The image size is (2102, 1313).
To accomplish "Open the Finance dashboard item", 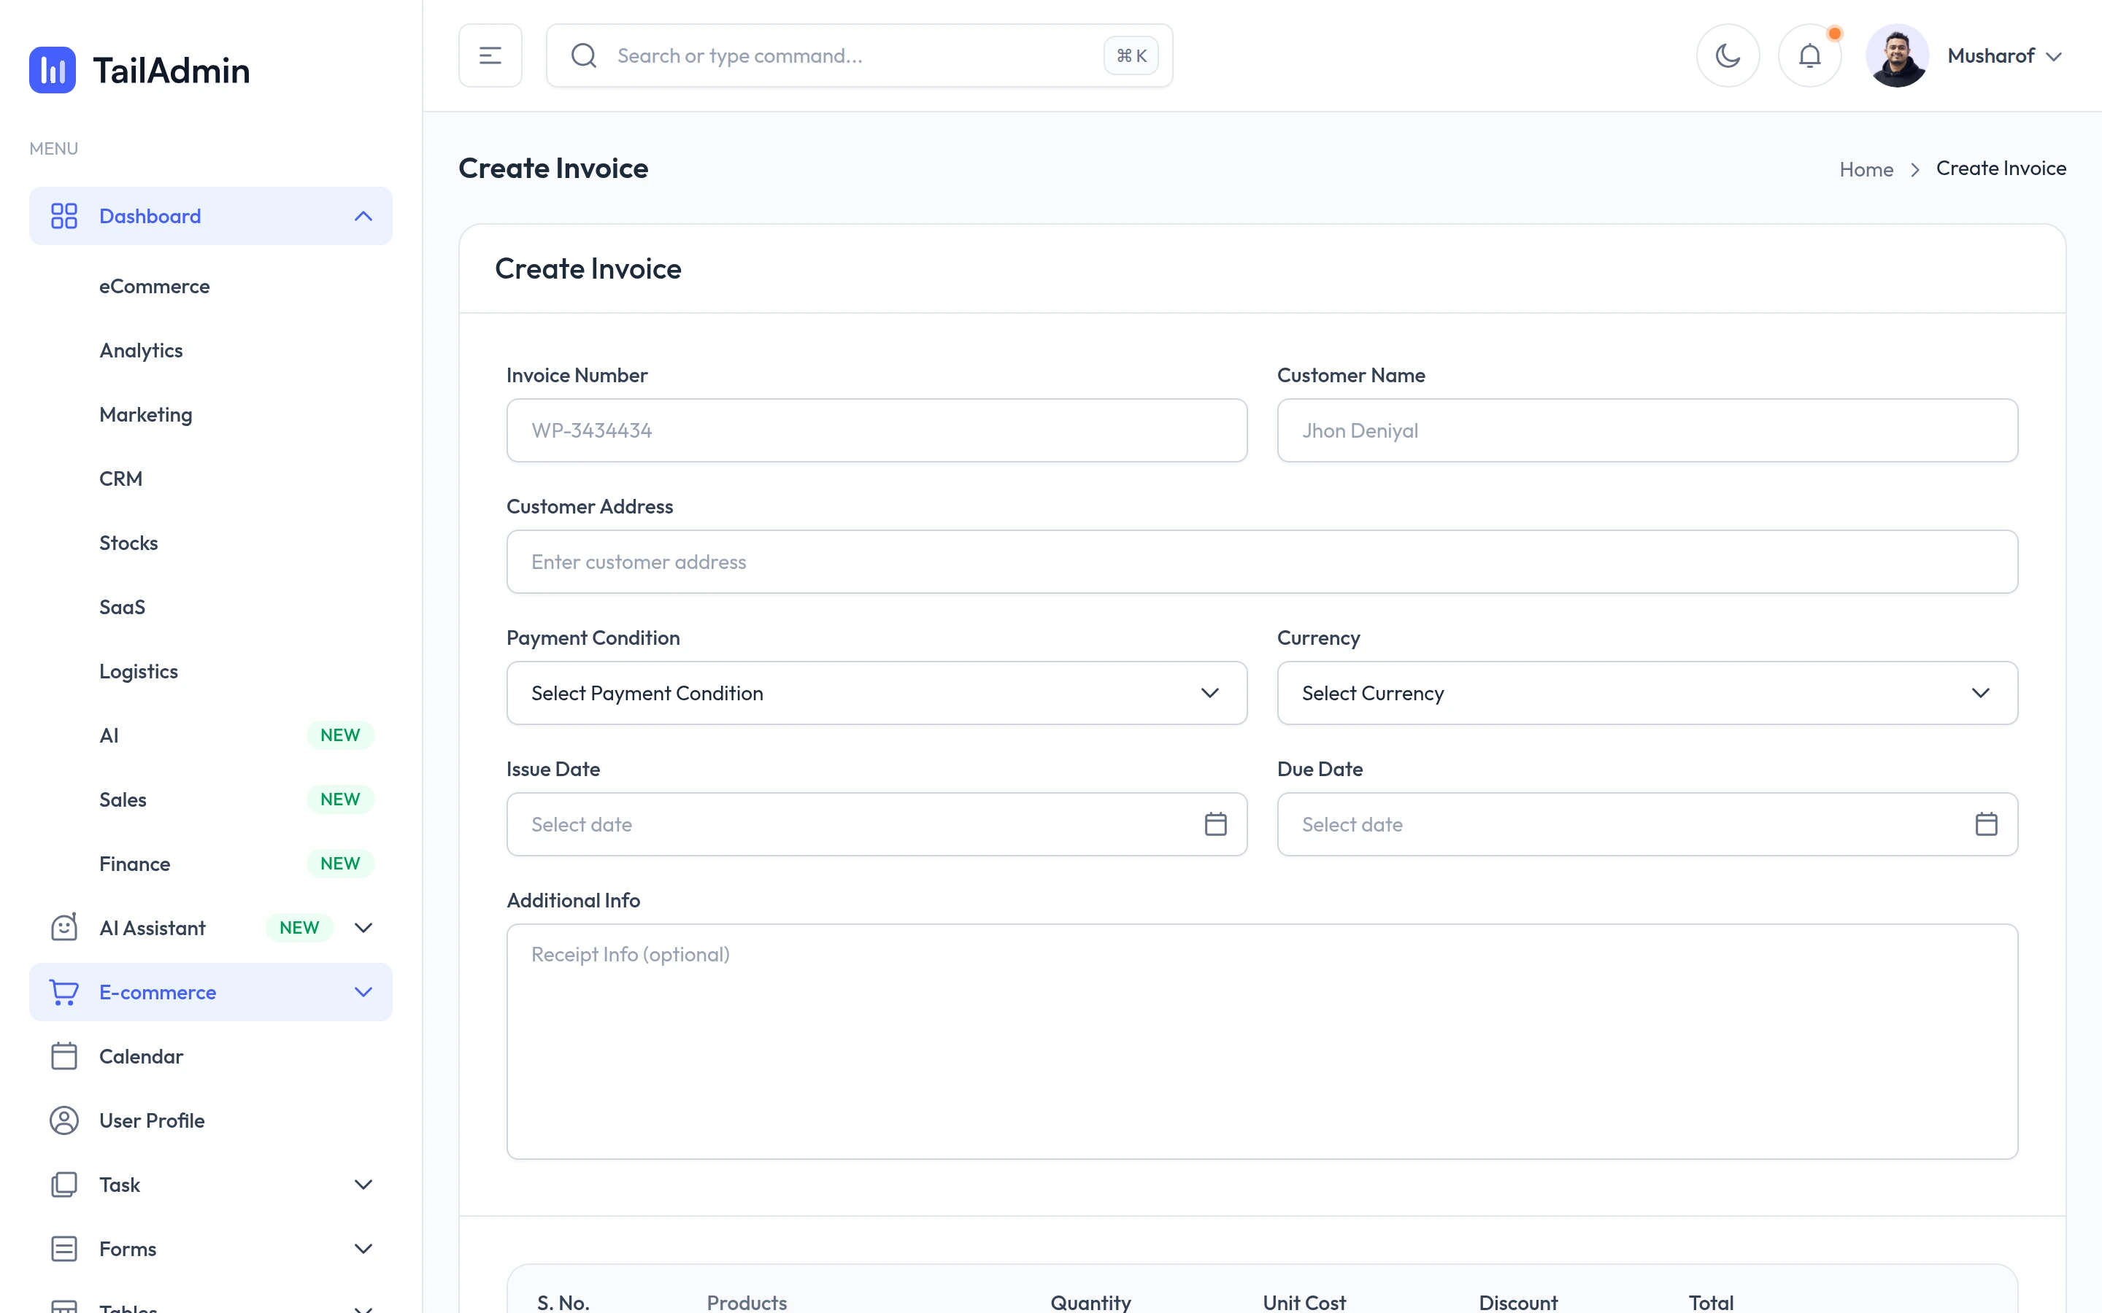I will pyautogui.click(x=134, y=865).
